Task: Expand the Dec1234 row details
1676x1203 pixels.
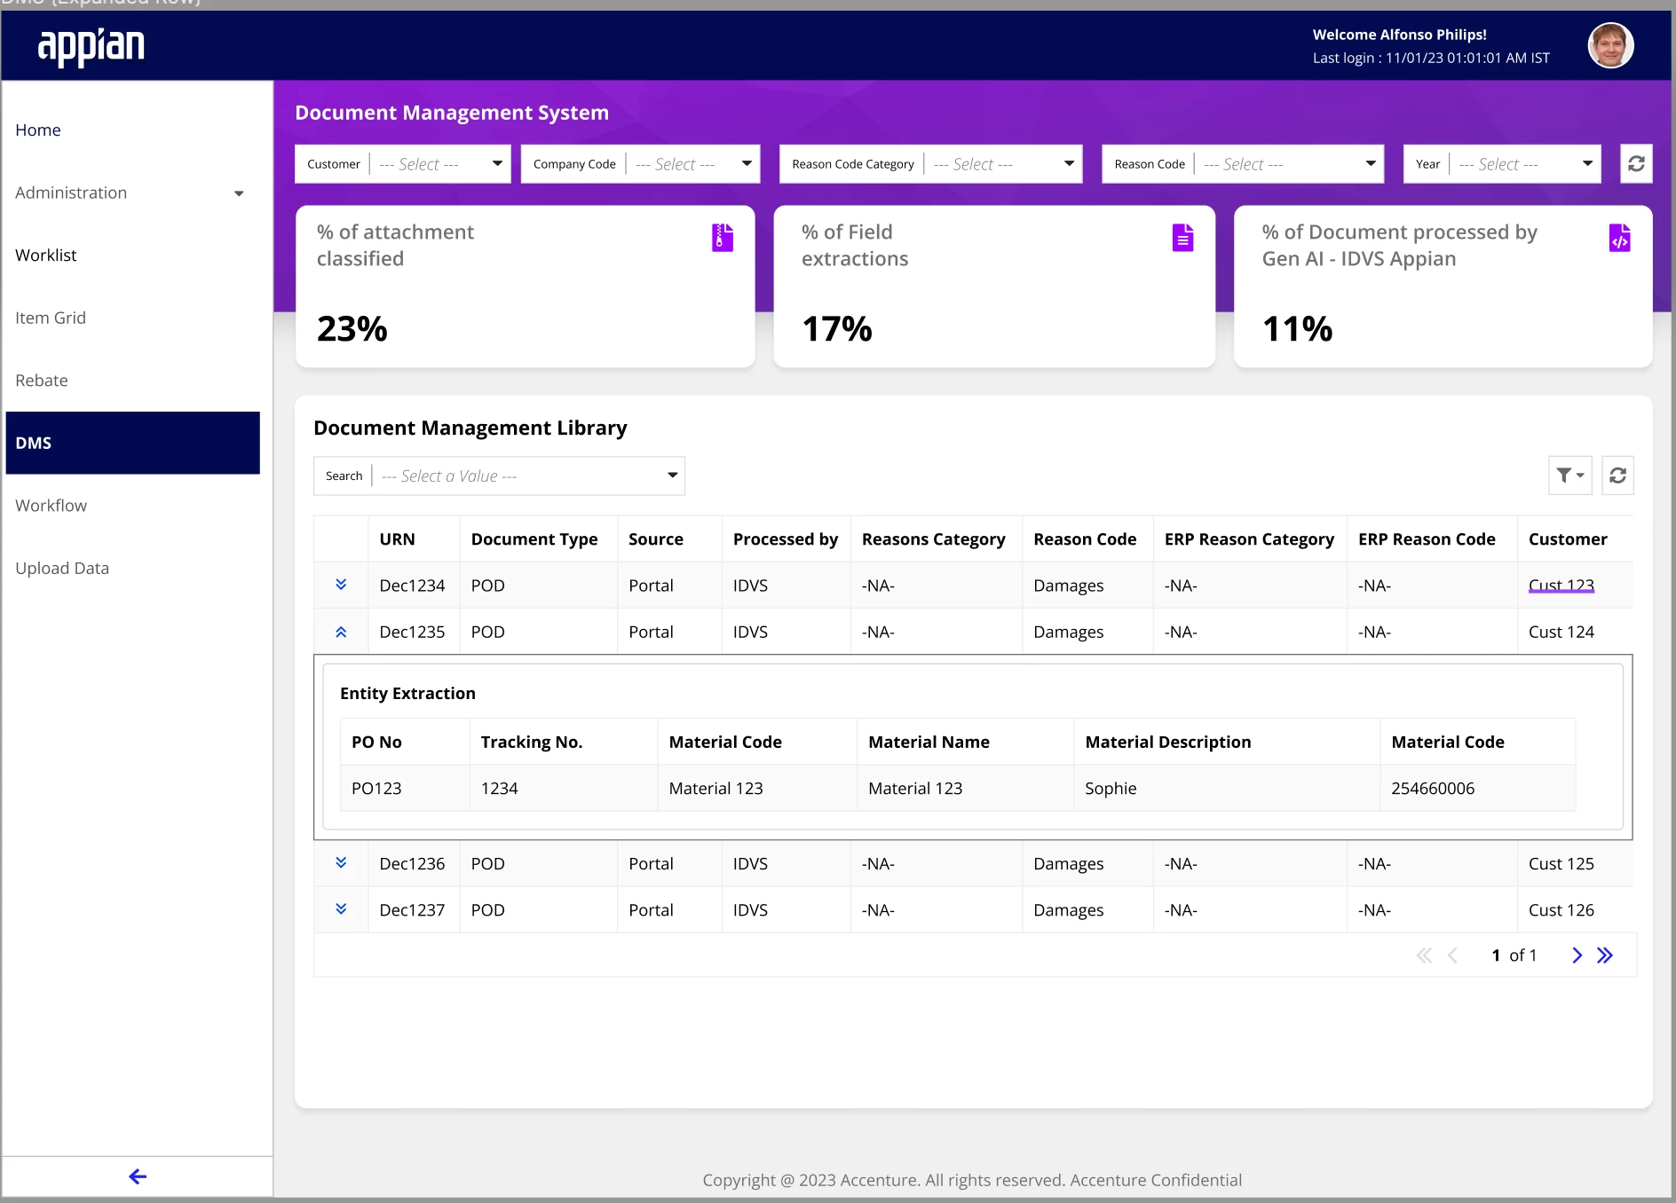Action: click(x=341, y=585)
